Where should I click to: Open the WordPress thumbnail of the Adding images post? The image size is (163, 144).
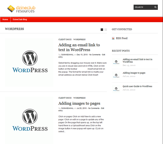[29, 120]
